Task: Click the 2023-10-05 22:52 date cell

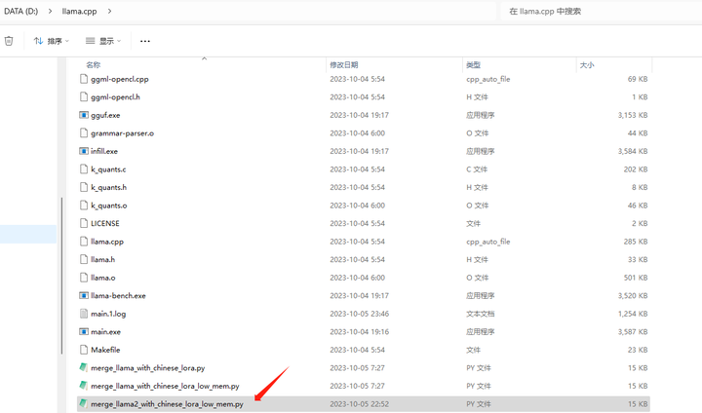Action: (x=360, y=404)
